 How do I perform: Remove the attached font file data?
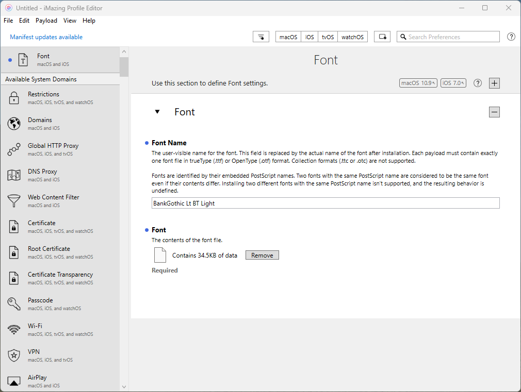click(262, 254)
